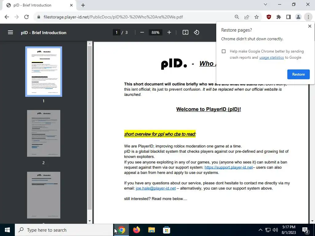315x236 pixels.
Task: Click the thumbnail panel scroll-down arrow
Action: click(x=90, y=221)
